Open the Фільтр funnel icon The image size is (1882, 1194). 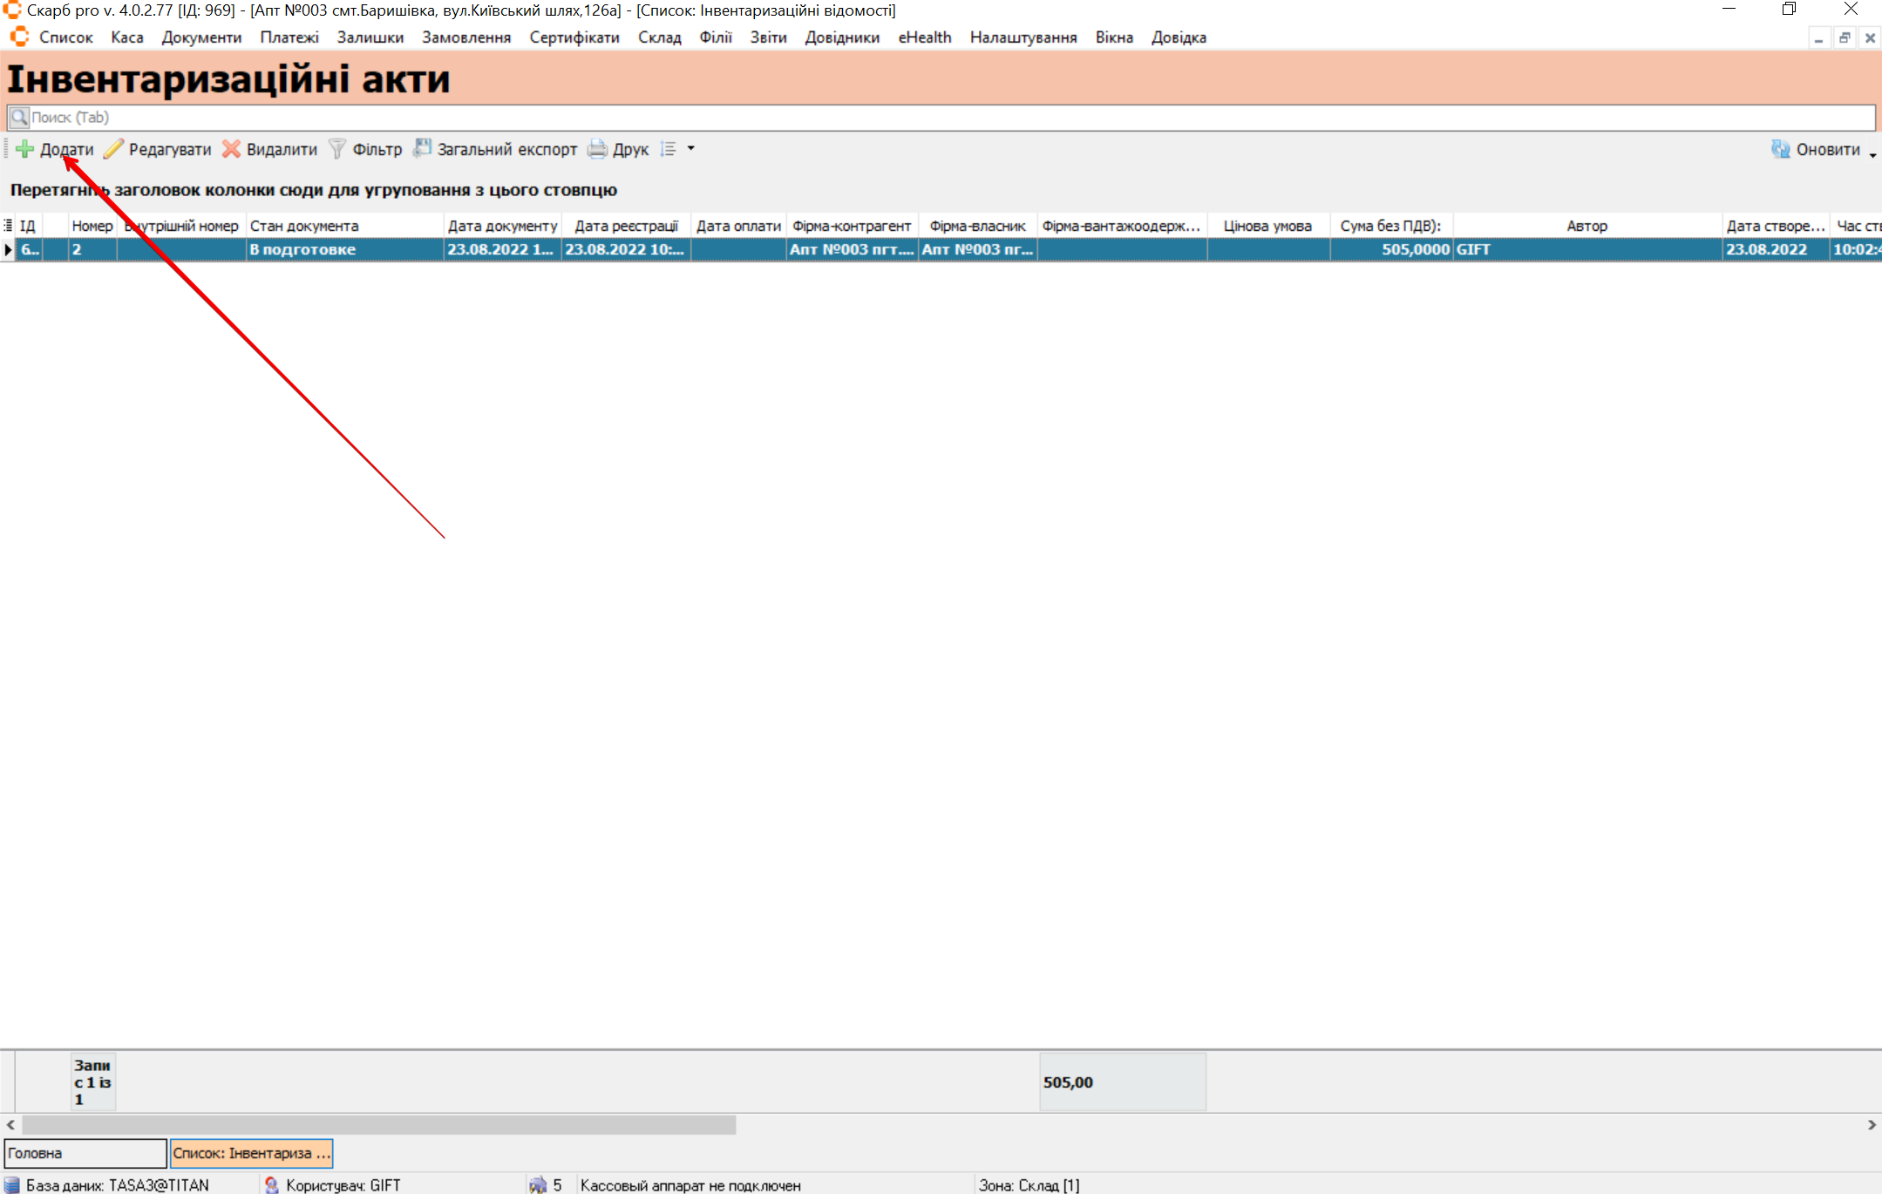[337, 149]
